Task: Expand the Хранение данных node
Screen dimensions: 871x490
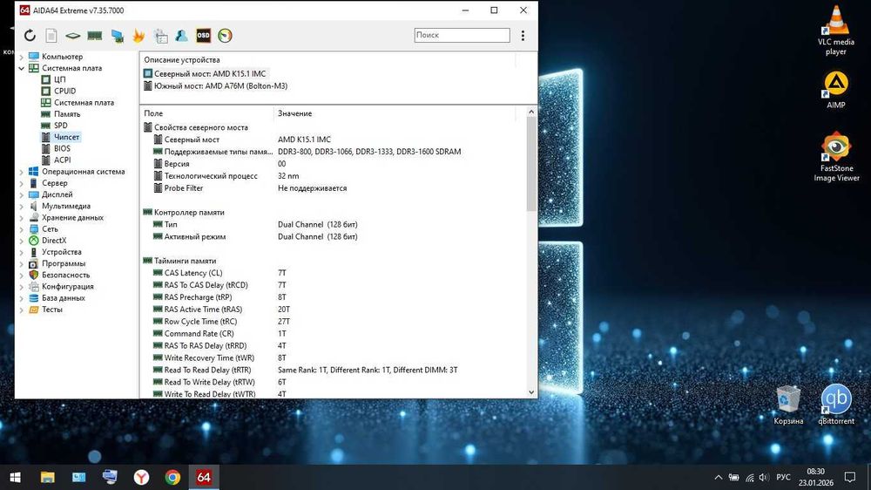Action: [21, 218]
